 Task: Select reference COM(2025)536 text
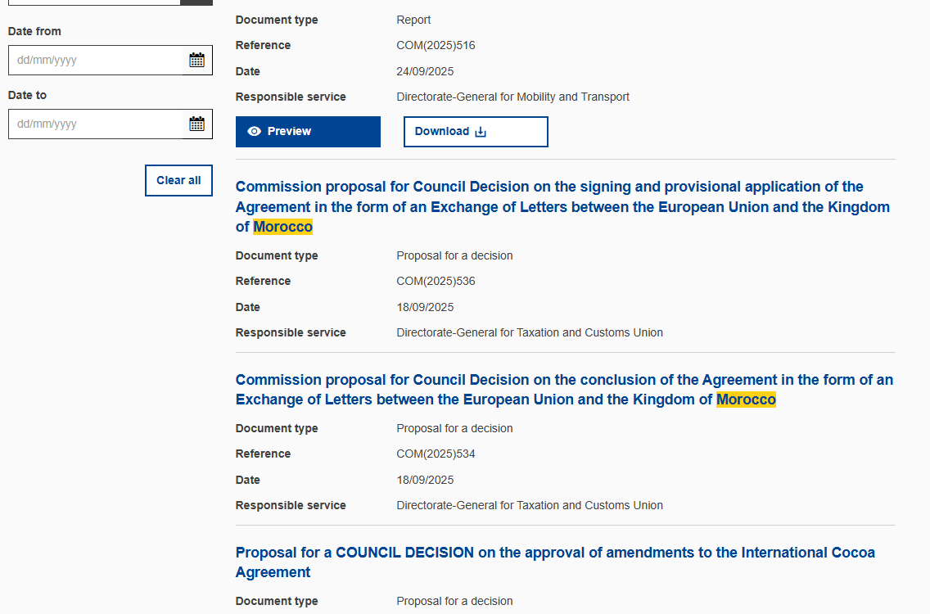click(436, 281)
